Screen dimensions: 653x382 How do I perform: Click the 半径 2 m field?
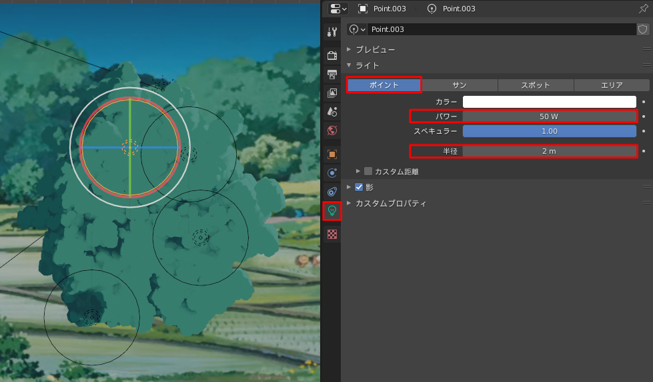[550, 151]
